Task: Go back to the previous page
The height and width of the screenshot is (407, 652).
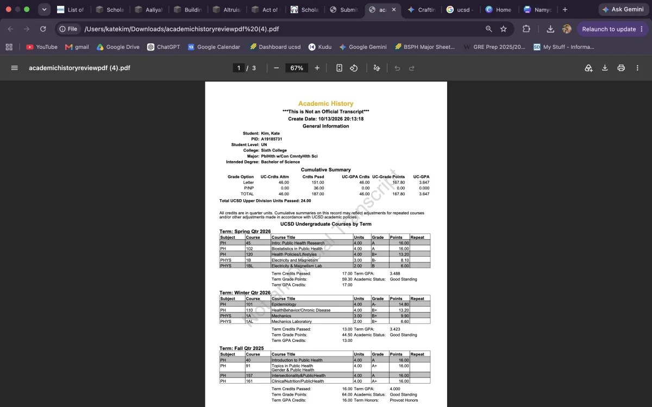Action: [x=10, y=29]
